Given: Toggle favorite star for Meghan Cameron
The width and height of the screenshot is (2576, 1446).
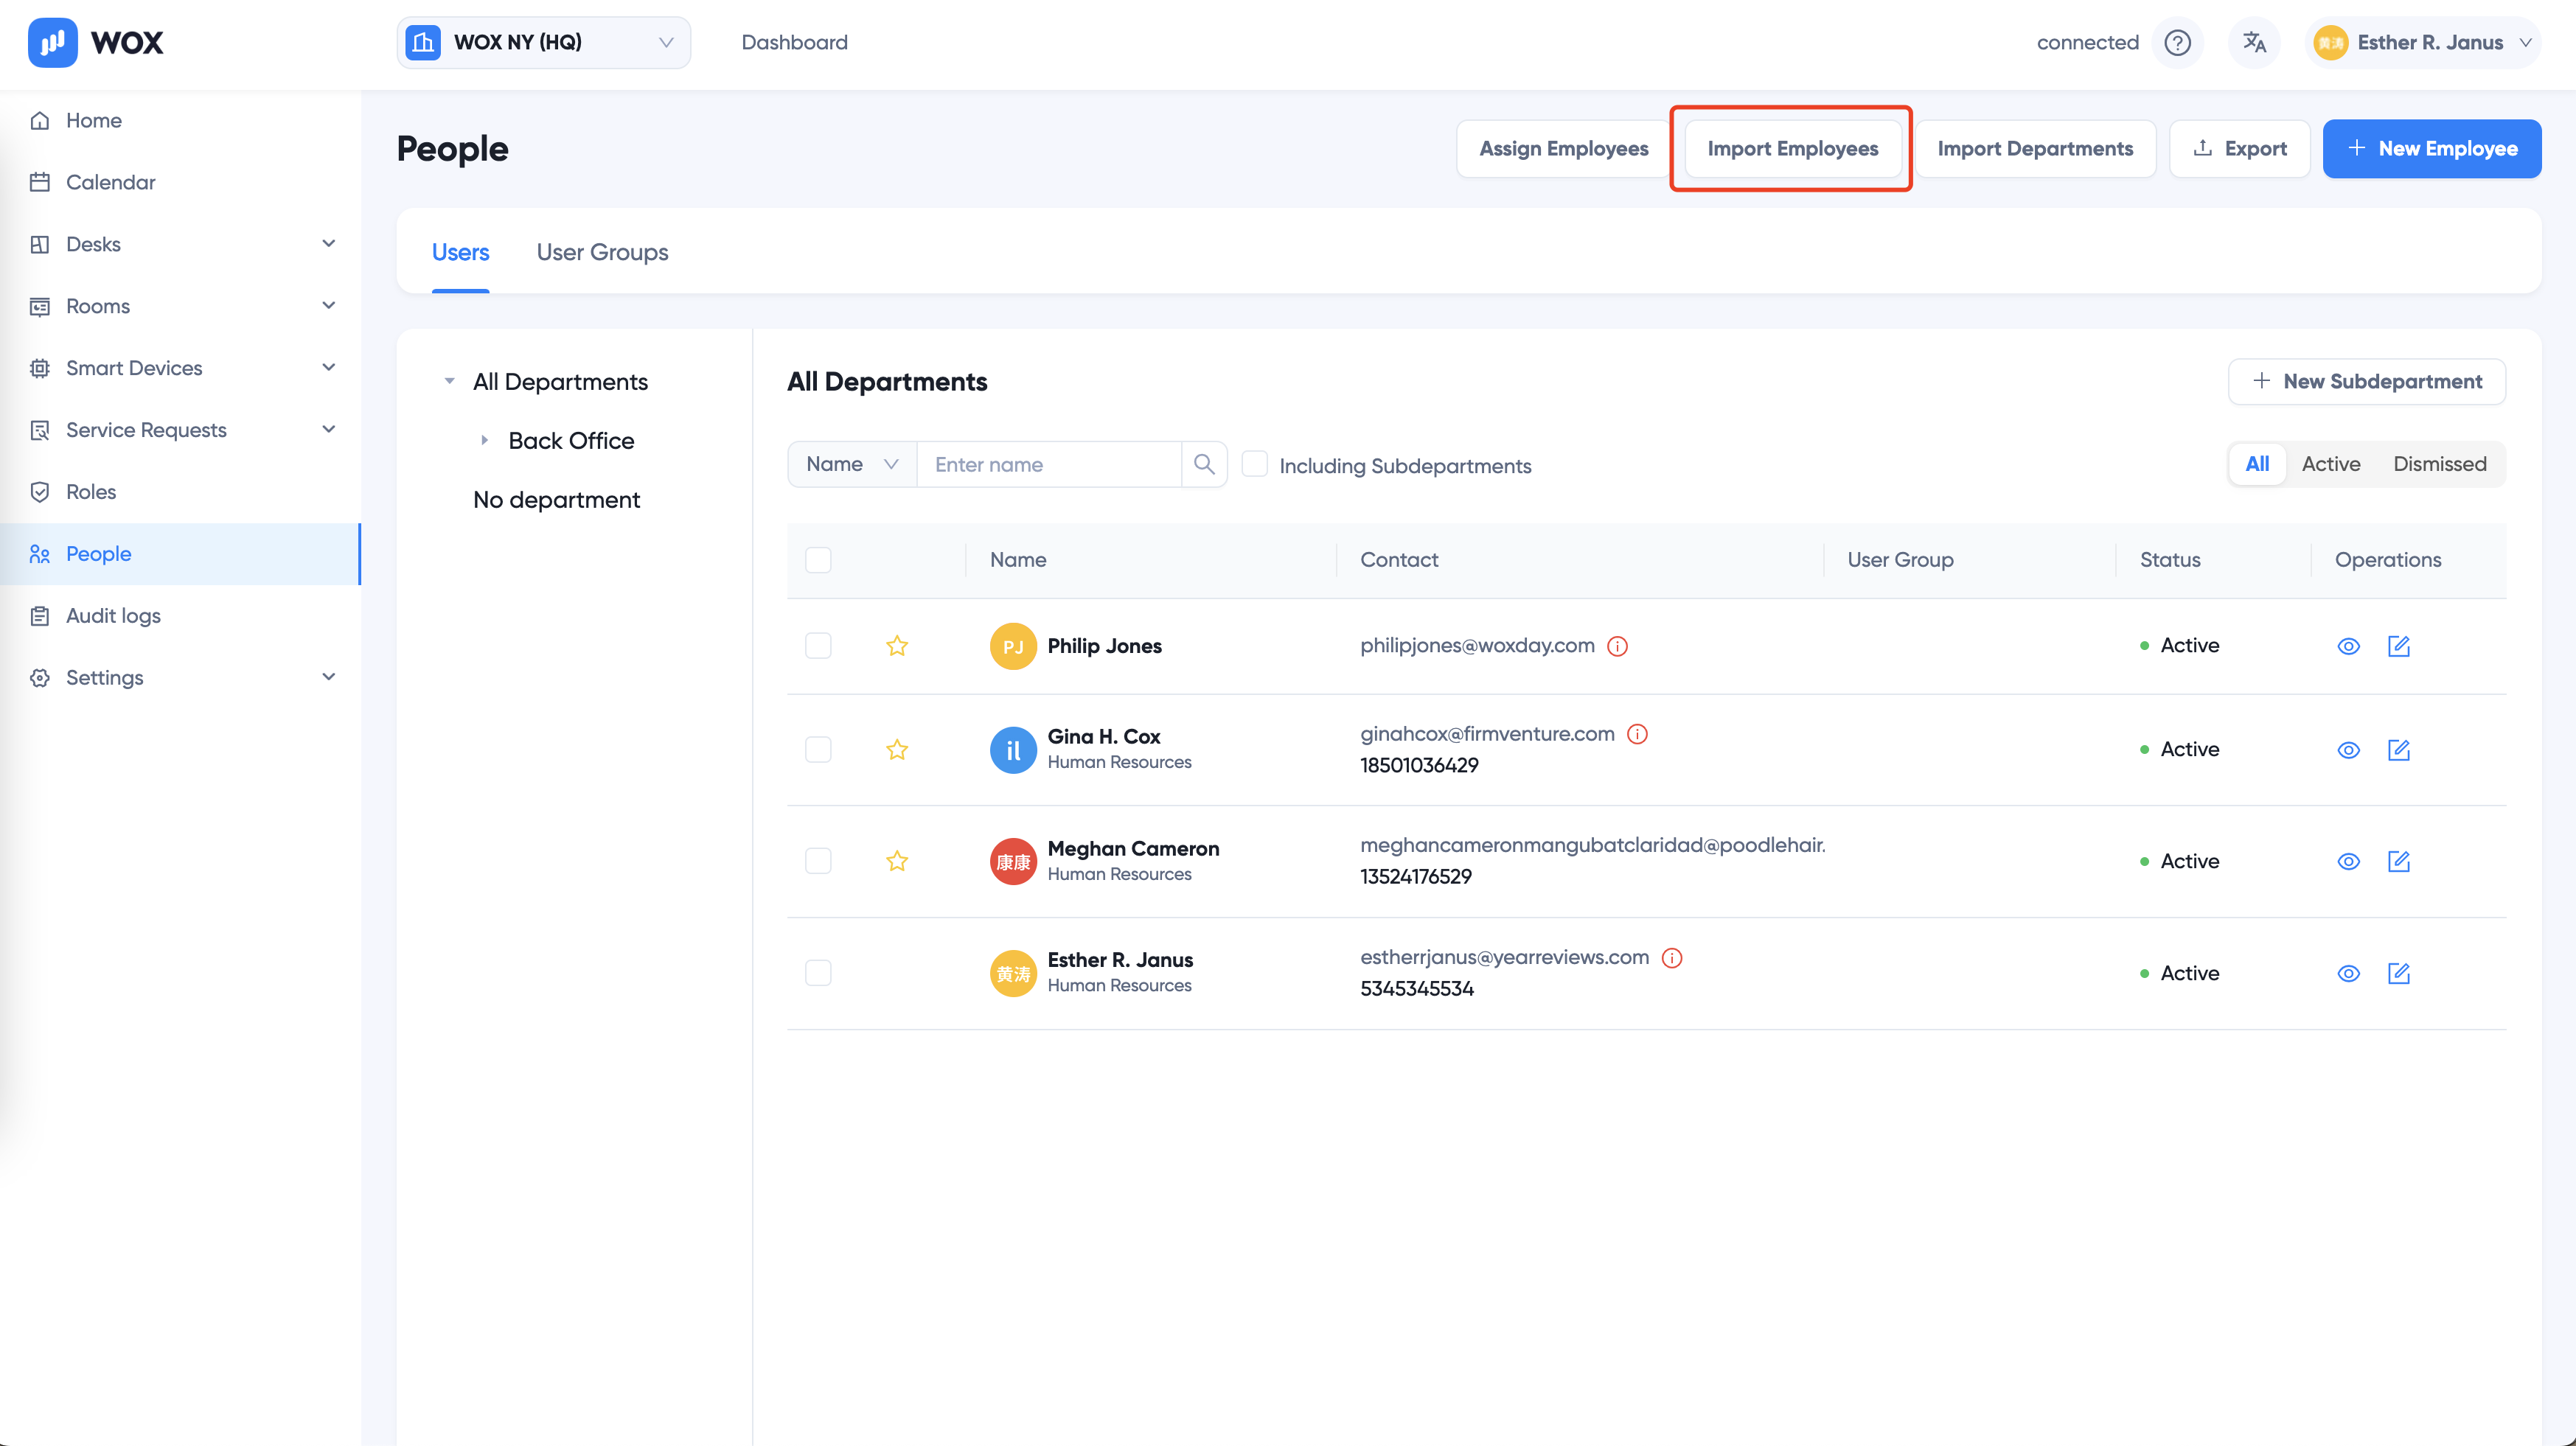Looking at the screenshot, I should [x=897, y=862].
